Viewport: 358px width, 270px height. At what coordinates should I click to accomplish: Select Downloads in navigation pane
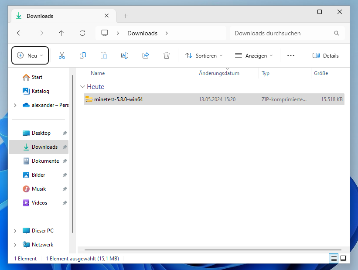[x=38, y=147]
